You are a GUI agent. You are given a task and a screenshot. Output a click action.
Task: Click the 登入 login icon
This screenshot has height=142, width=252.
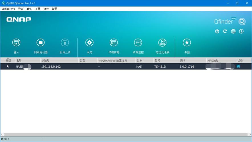[x=16, y=43]
